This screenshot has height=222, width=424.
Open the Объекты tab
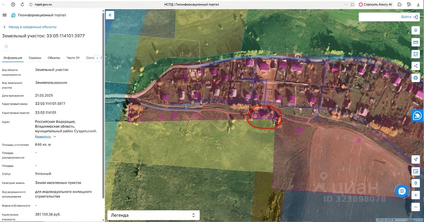[54, 58]
